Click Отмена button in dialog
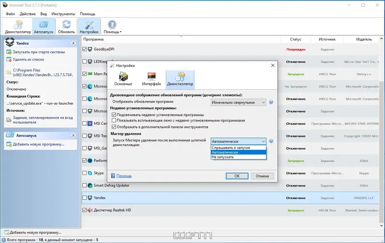The height and width of the screenshot is (243, 385). 262,176
